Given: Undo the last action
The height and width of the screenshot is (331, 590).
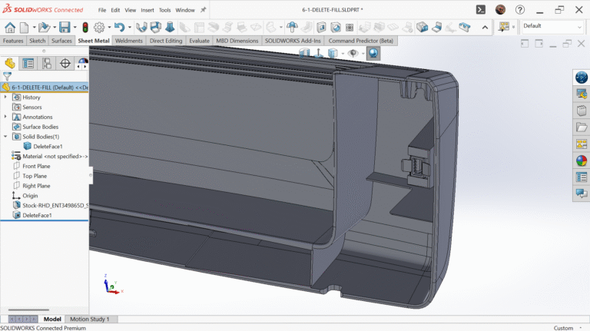Looking at the screenshot, I should tap(120, 27).
